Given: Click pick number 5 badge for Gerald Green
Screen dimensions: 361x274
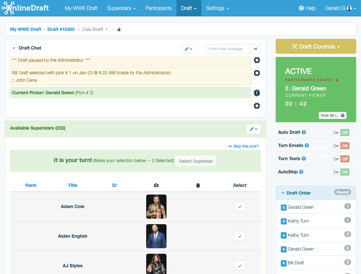Looking at the screenshot, I should click(284, 249).
